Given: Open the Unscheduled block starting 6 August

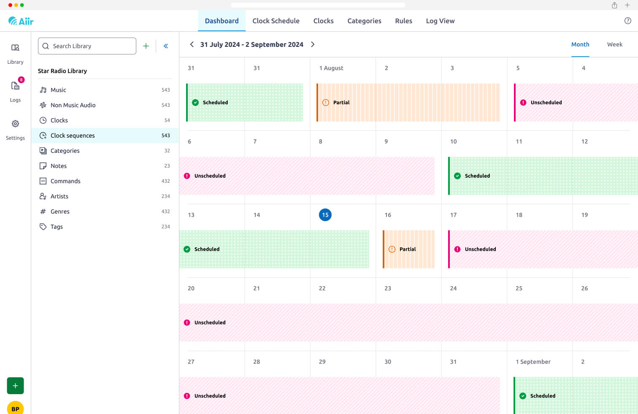Looking at the screenshot, I should [307, 176].
